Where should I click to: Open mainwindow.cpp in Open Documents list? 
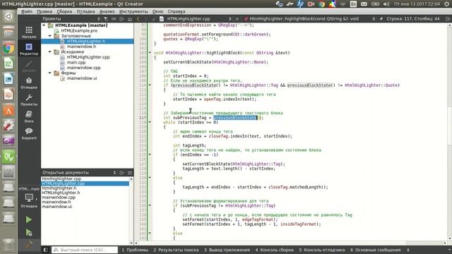point(59,198)
